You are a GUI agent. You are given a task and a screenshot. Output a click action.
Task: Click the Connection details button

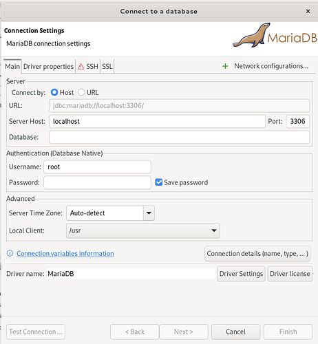coord(257,253)
